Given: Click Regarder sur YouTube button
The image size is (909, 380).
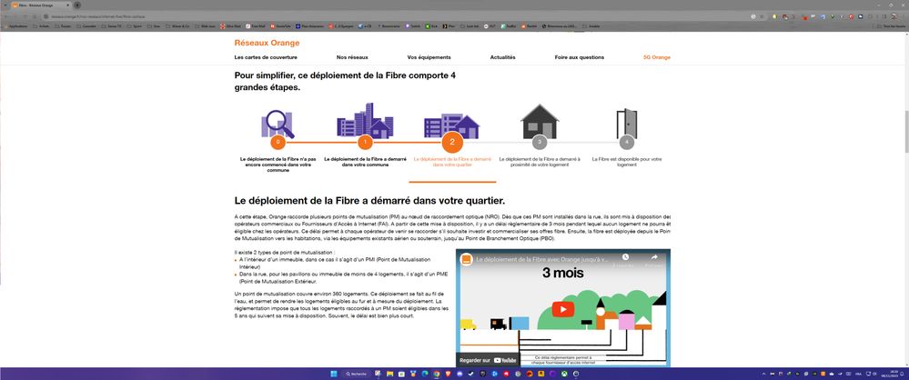Looking at the screenshot, I should point(488,360).
